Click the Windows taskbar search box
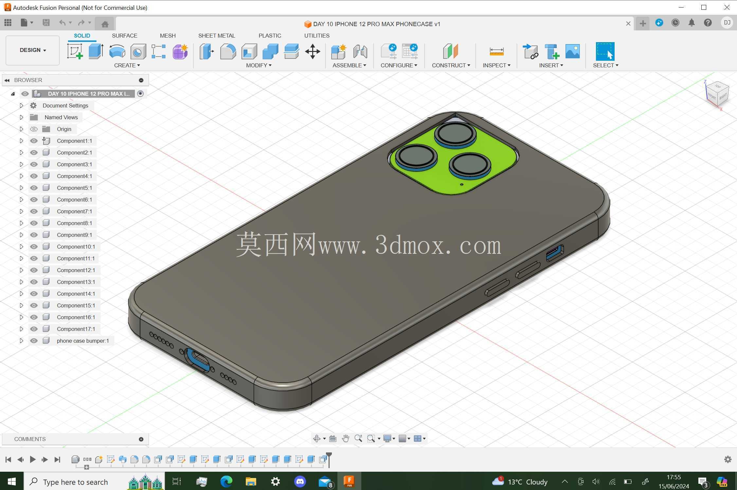The width and height of the screenshot is (737, 490). pos(94,481)
